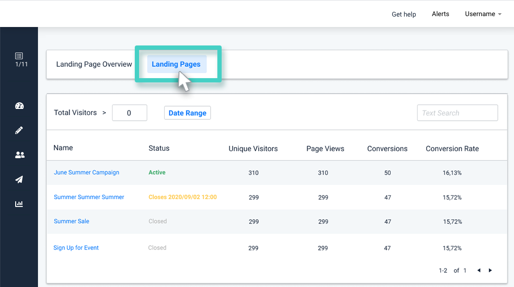
Task: Click the Date Range button
Action: pos(187,113)
